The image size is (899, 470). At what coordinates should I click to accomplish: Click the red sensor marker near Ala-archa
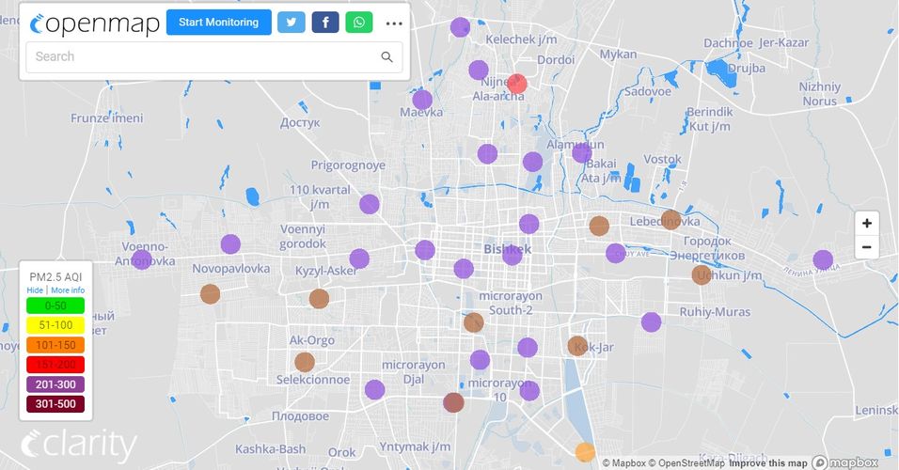[517, 83]
